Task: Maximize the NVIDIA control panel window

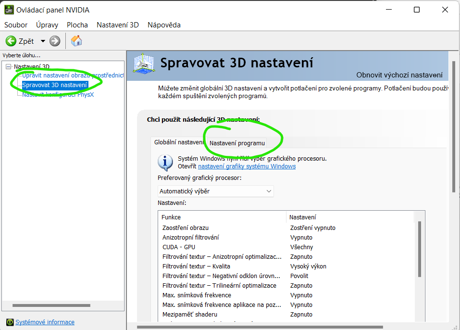Action: pyautogui.click(x=417, y=10)
